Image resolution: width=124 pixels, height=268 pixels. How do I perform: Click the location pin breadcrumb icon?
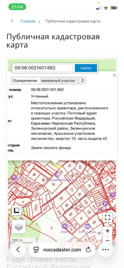point(12,21)
